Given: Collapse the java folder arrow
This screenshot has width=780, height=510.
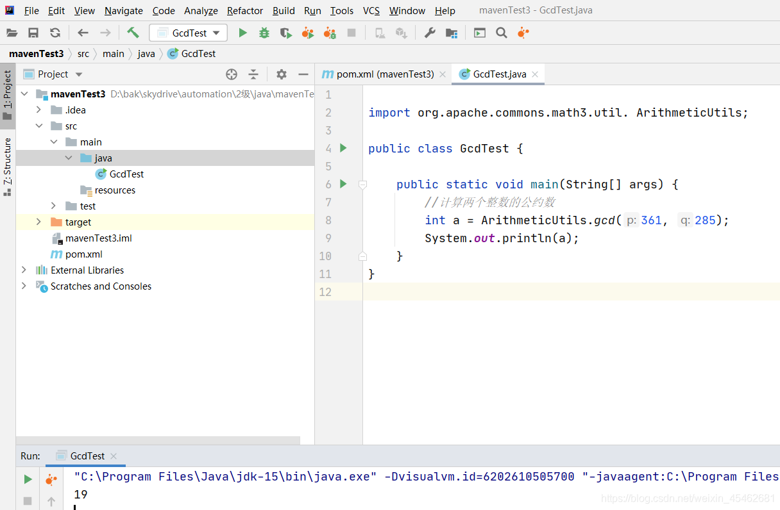Looking at the screenshot, I should tap(69, 158).
